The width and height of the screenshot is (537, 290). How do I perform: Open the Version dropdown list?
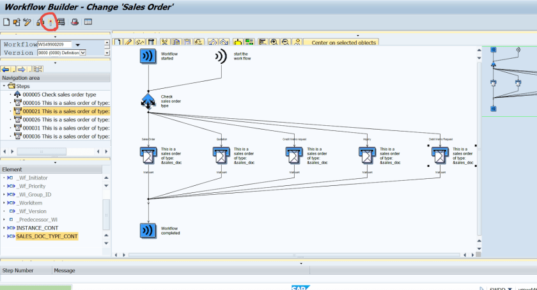[x=82, y=53]
